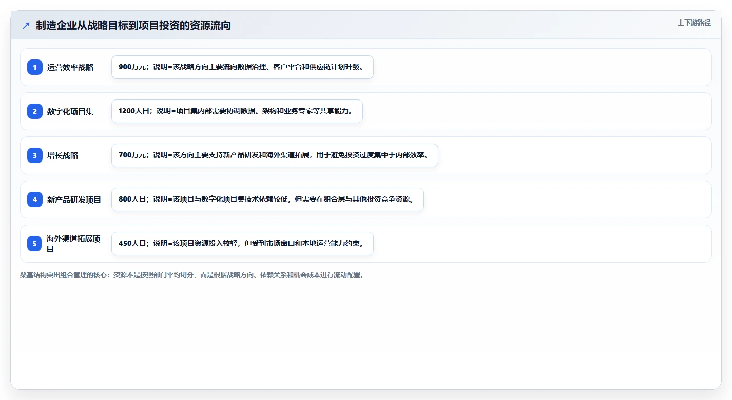Click the 运营效率战略 label
Image resolution: width=732 pixels, height=400 pixels.
click(70, 67)
